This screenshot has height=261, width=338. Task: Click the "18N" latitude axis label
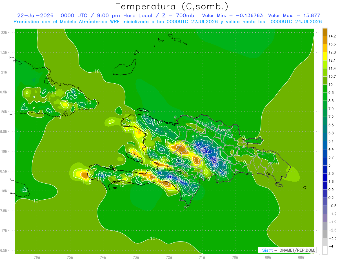4,191
